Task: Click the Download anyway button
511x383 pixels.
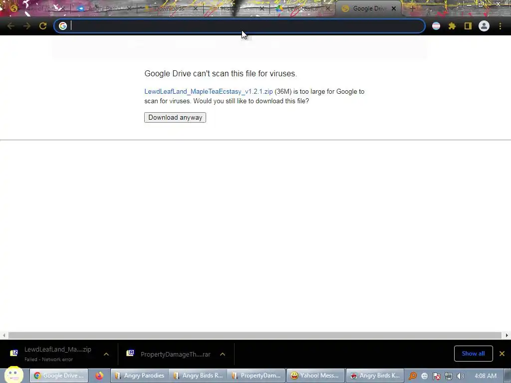Action: pyautogui.click(x=175, y=118)
